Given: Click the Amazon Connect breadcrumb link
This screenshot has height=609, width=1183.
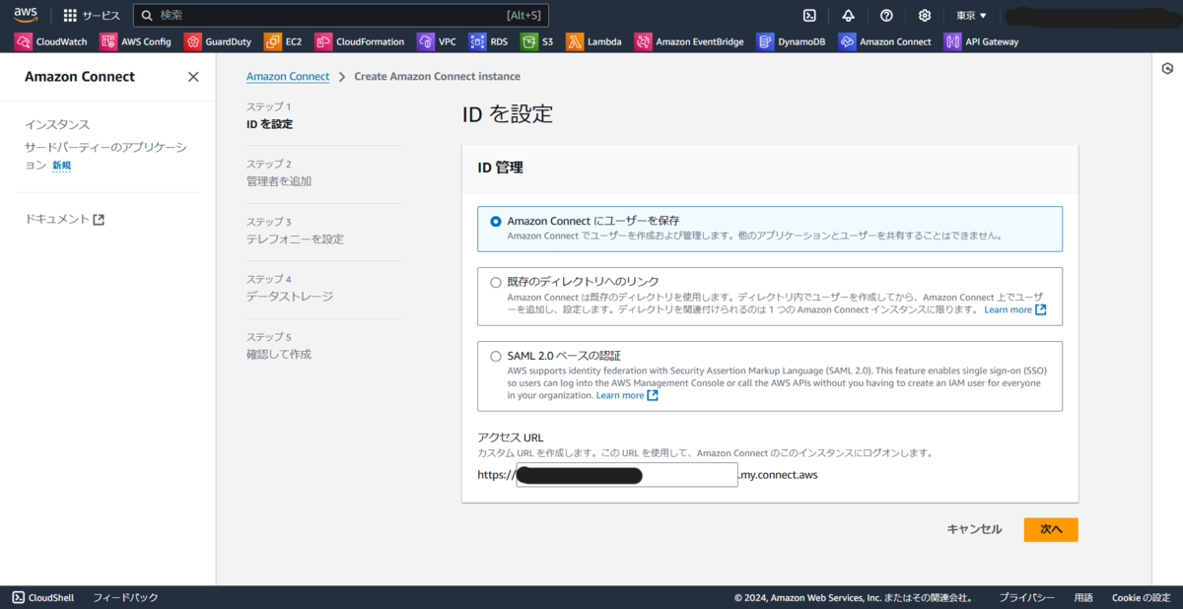Looking at the screenshot, I should pyautogui.click(x=288, y=76).
